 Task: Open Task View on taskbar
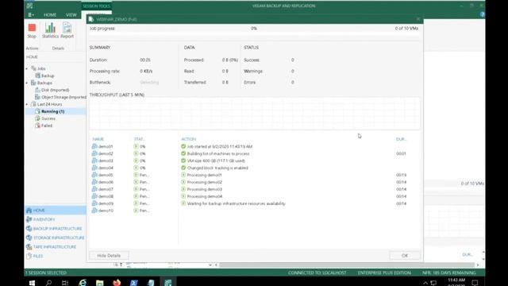(x=65, y=283)
